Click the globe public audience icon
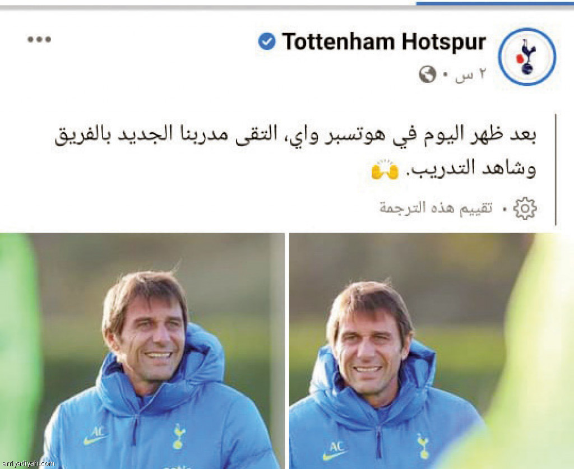This screenshot has width=574, height=469. pos(427,75)
